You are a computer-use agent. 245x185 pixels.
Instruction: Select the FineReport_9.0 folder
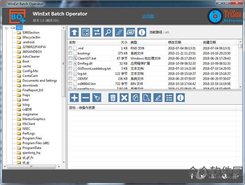[33, 90]
